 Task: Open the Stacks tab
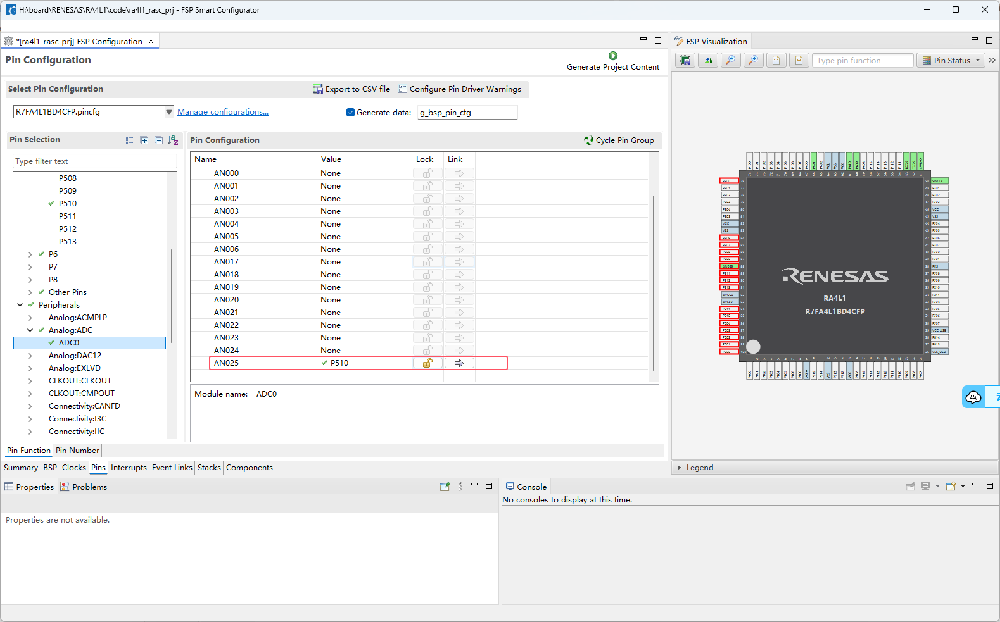point(209,468)
